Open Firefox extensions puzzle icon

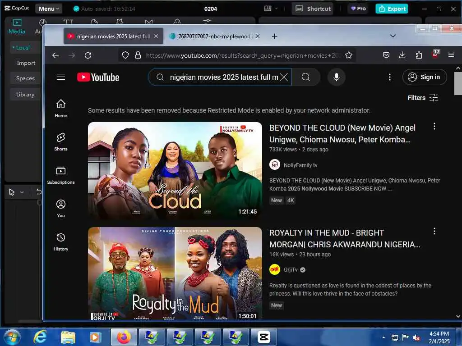pos(419,55)
